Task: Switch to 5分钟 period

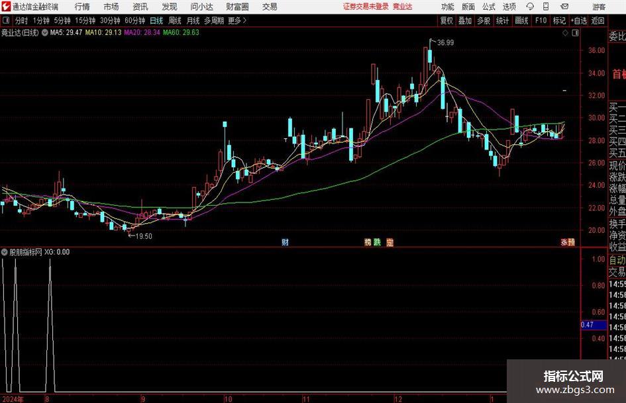Action: (x=62, y=21)
